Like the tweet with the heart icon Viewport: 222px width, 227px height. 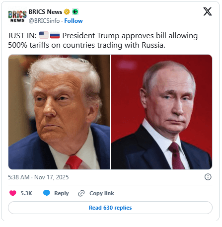13,193
